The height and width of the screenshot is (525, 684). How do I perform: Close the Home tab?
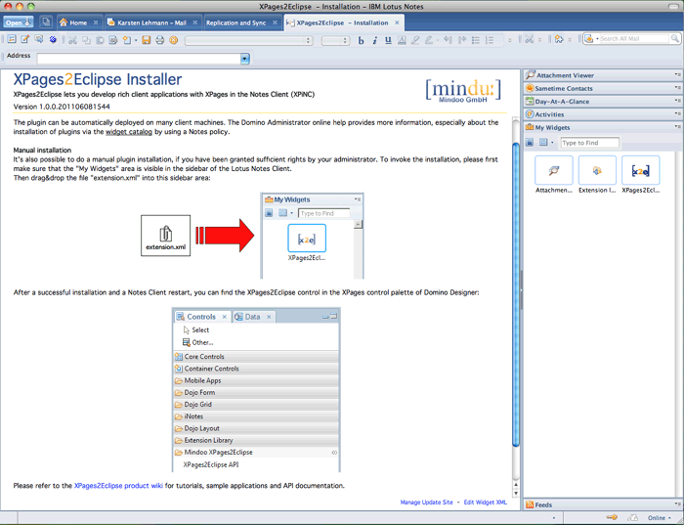(x=96, y=22)
